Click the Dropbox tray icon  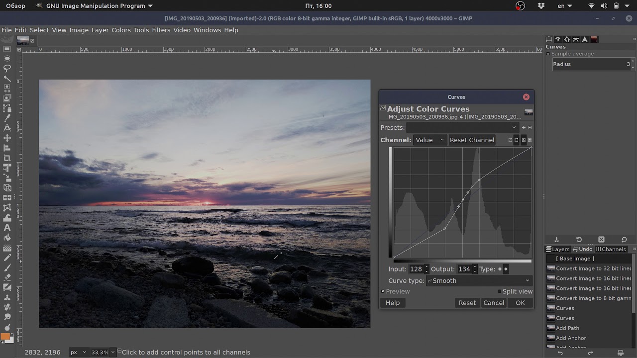coord(541,6)
